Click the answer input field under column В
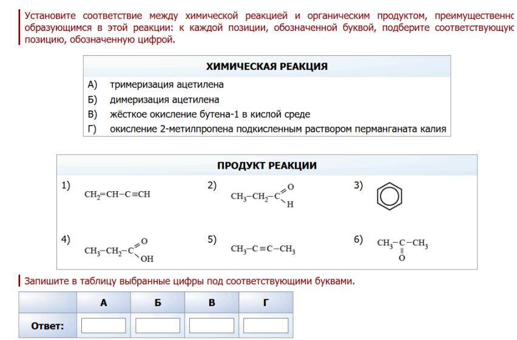The height and width of the screenshot is (340, 517). click(x=212, y=326)
